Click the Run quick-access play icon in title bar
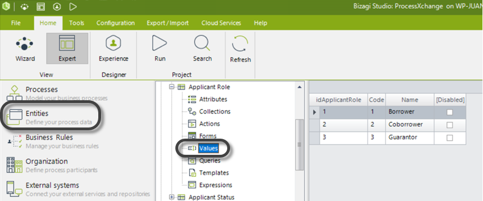 click(x=73, y=7)
